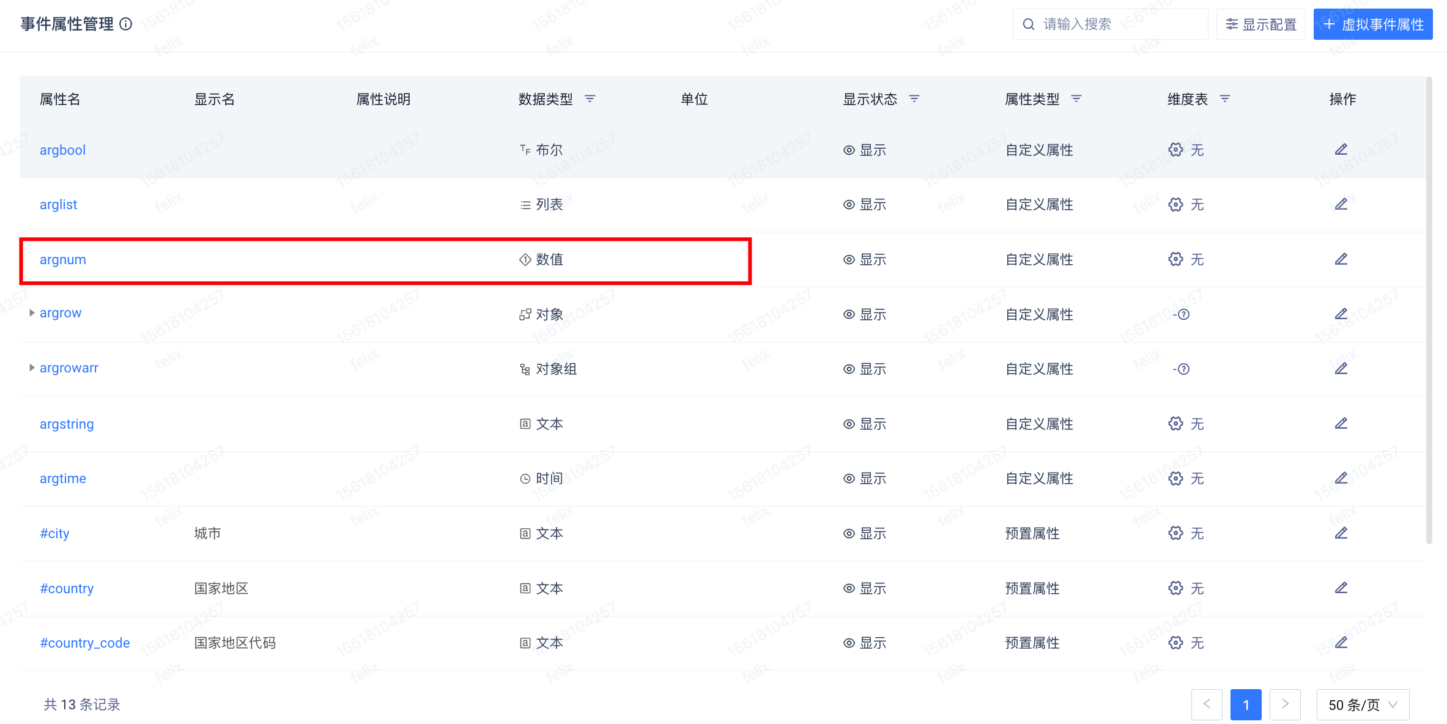Screen dimensions: 1447x724
Task: Open dimension table settings gear for #city
Action: pyautogui.click(x=1175, y=533)
